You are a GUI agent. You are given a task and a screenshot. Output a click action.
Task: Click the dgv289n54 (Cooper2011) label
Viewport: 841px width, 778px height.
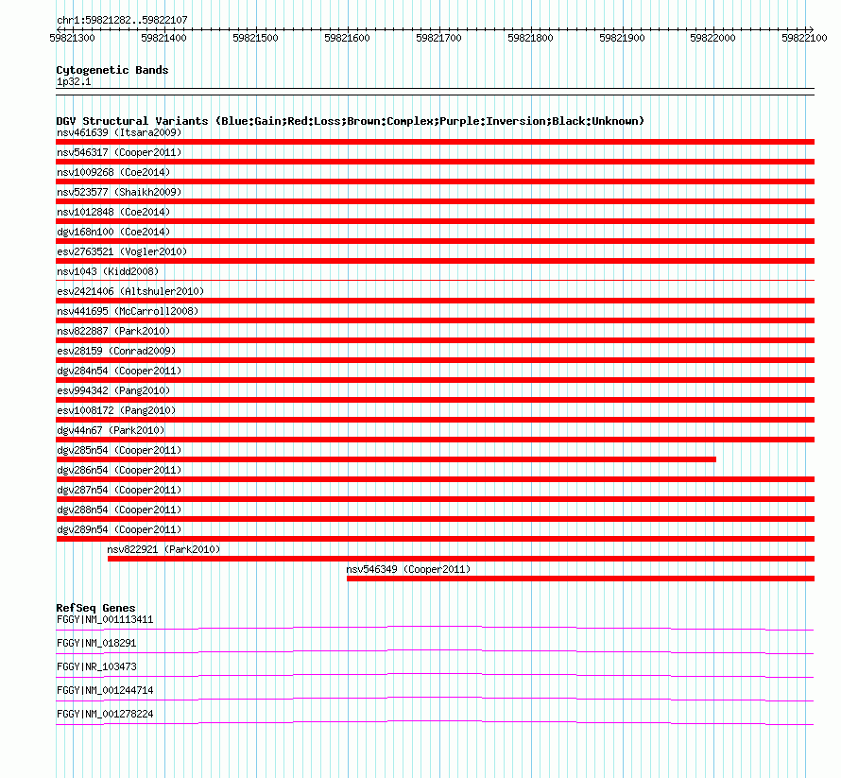click(119, 529)
